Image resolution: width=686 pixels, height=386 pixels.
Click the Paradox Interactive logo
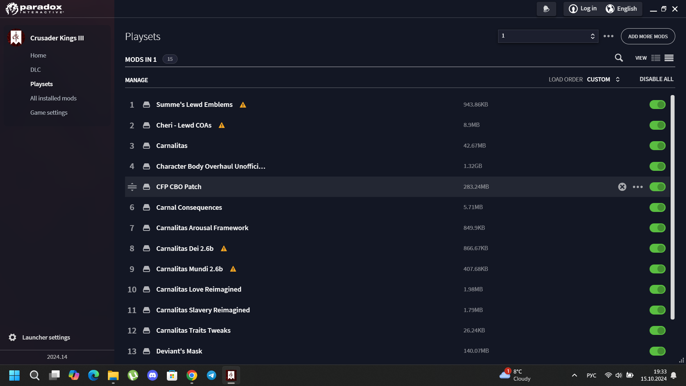click(x=35, y=9)
